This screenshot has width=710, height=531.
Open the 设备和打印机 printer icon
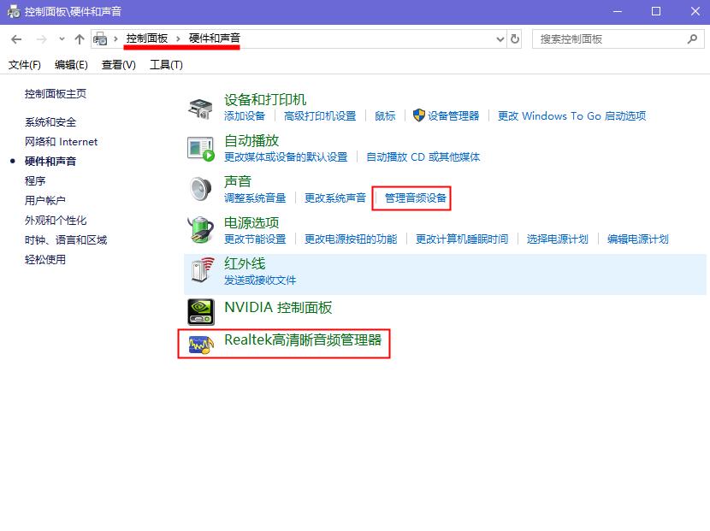click(x=199, y=108)
